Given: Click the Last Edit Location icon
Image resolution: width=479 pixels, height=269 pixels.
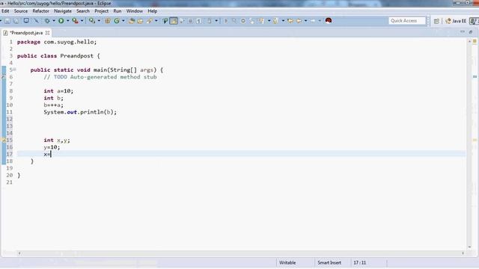Looking at the screenshot, I should pos(290,21).
